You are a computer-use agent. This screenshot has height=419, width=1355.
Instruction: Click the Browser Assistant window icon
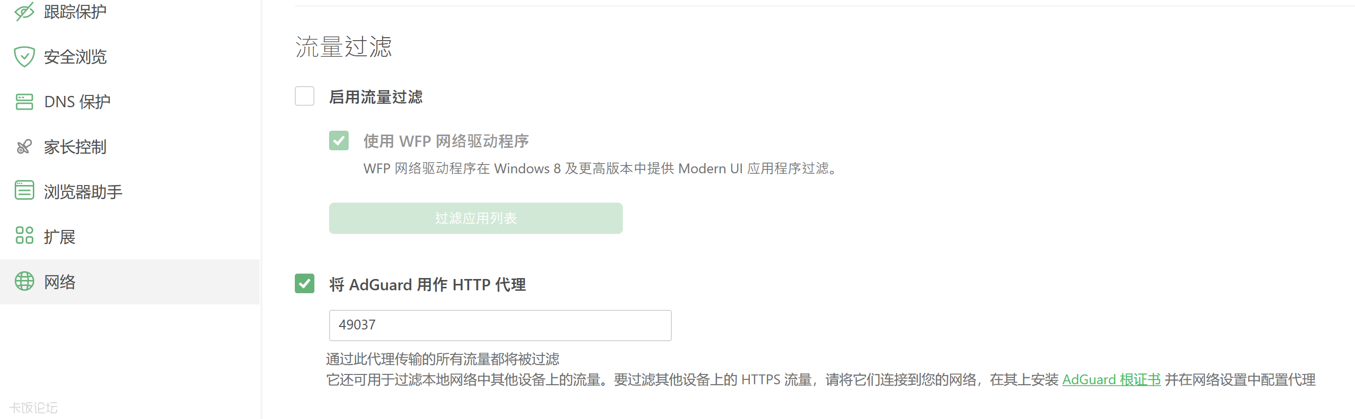[24, 191]
